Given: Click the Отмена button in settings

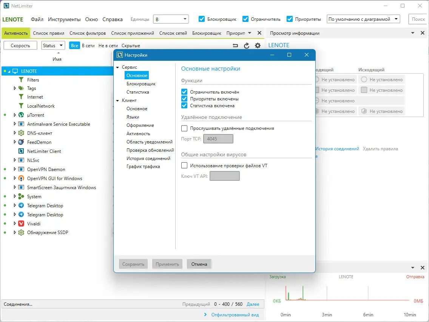Looking at the screenshot, I should point(199,264).
